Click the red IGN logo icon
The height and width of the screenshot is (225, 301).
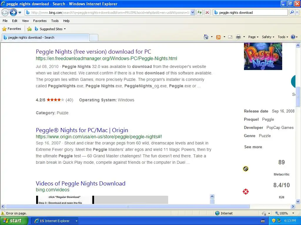pos(246,192)
